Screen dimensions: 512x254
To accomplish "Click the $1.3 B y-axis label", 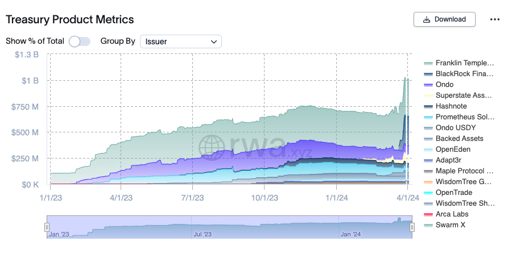I will click(x=27, y=55).
